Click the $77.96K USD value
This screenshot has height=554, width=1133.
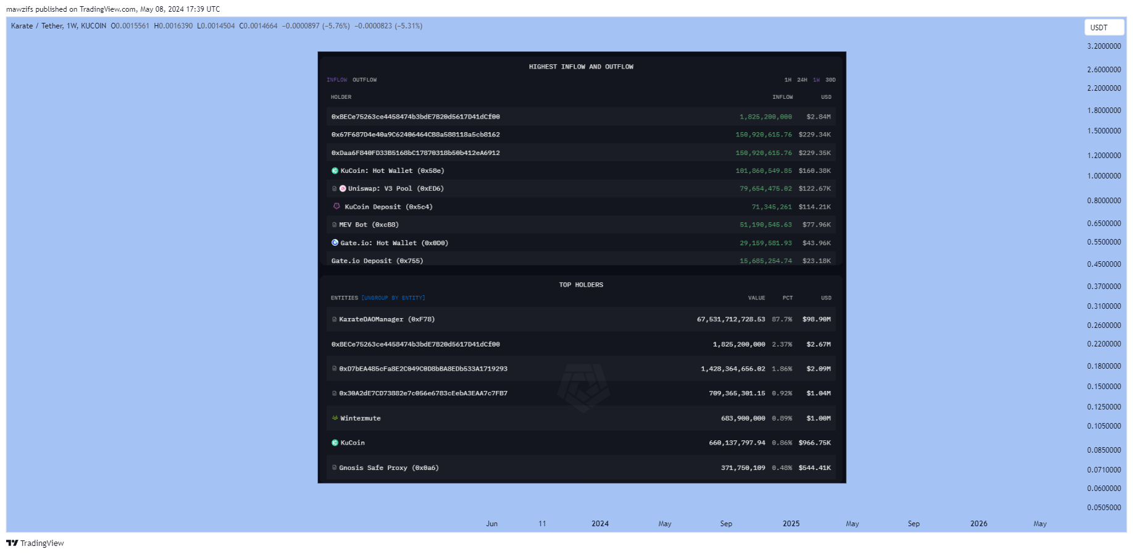(816, 225)
